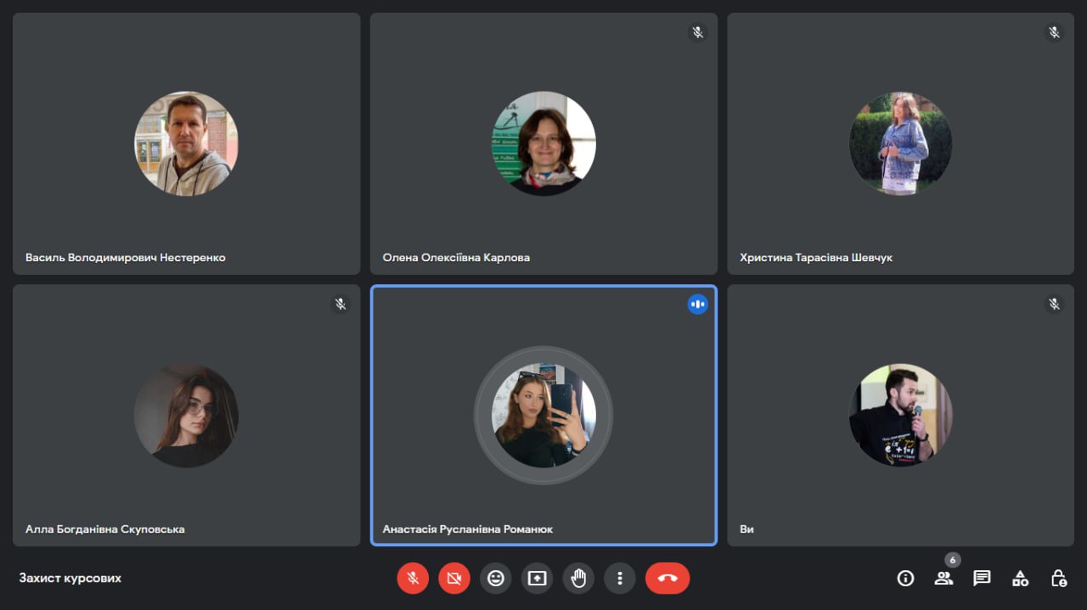Image resolution: width=1087 pixels, height=610 pixels.
Task: Open meeting details info icon
Action: point(906,579)
